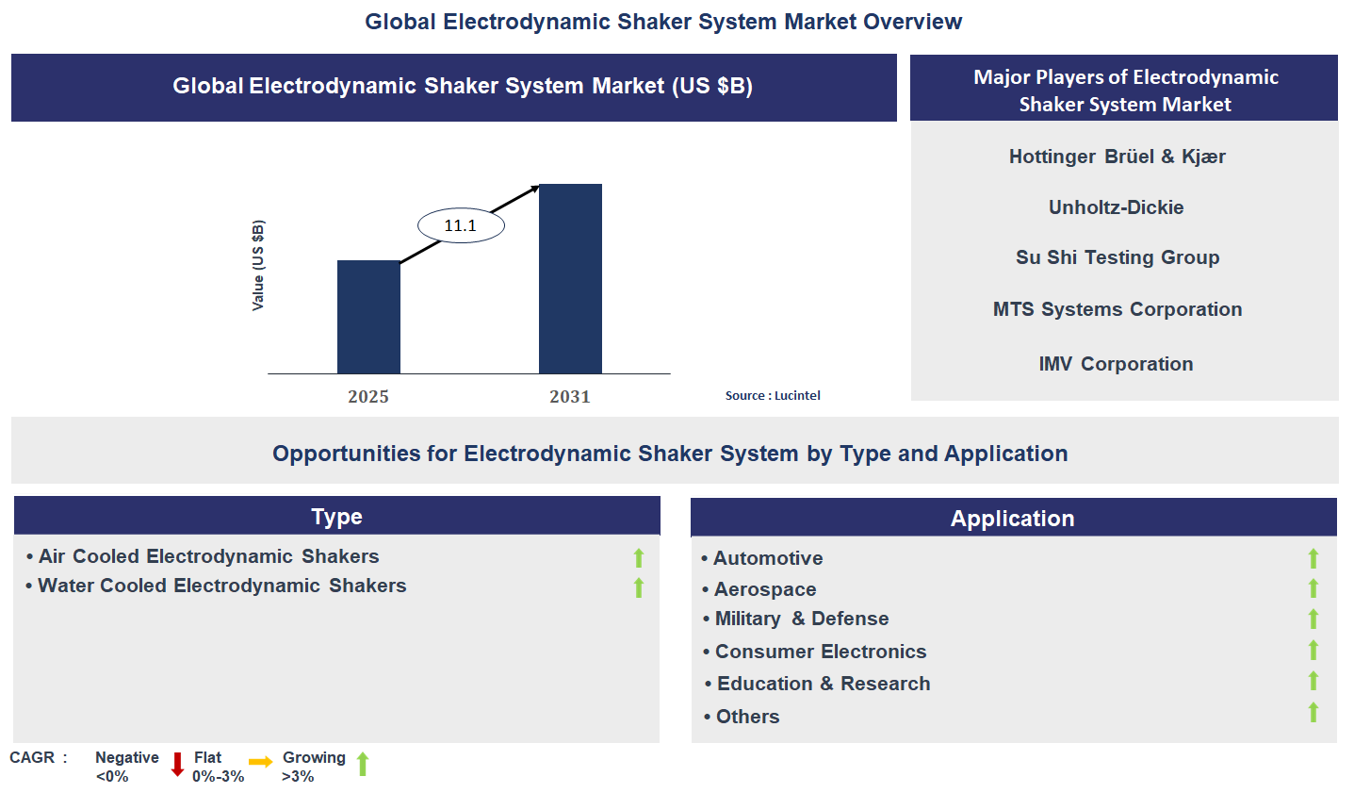Click the green Growing CAGR legend arrow
1354x793 pixels.
362,764
